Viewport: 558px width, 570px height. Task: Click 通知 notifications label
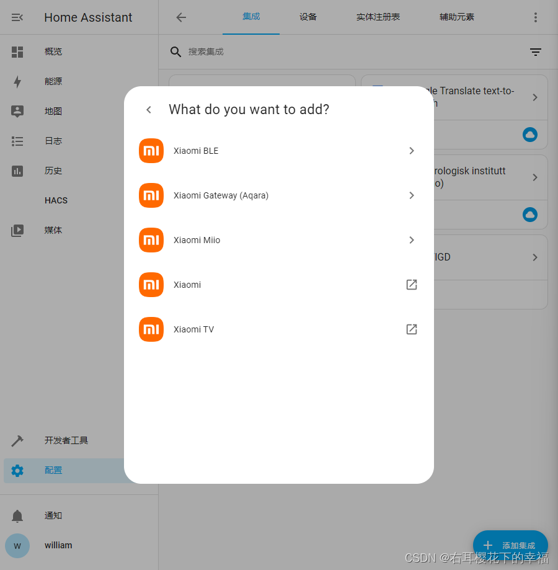tap(53, 516)
